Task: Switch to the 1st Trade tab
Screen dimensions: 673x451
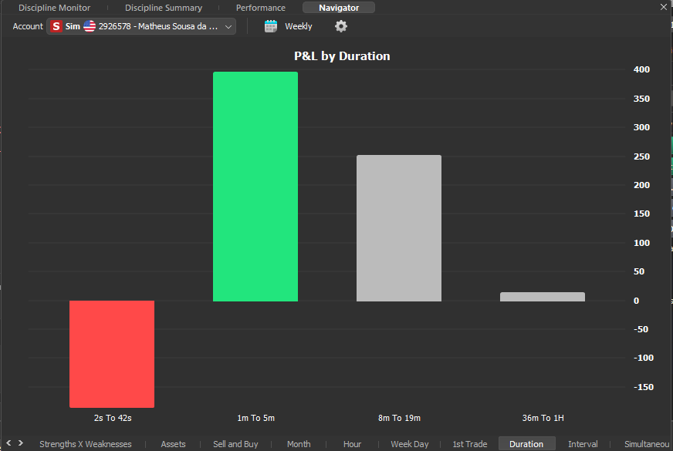Action: [469, 444]
